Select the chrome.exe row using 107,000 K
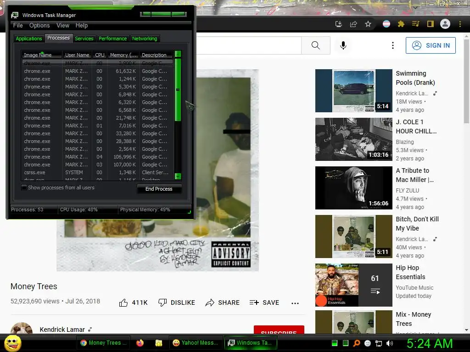 point(97,165)
